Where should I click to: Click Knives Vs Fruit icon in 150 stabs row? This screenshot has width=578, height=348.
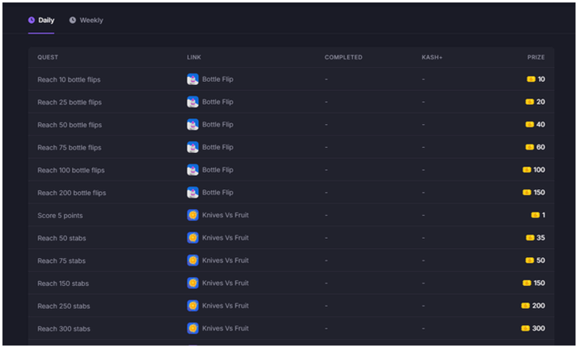pyautogui.click(x=193, y=284)
